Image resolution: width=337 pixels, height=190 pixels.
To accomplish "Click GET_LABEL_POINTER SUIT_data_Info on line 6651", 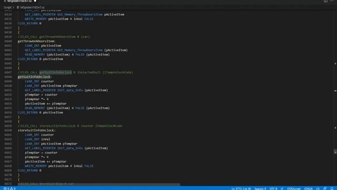I will pos(66,90).
